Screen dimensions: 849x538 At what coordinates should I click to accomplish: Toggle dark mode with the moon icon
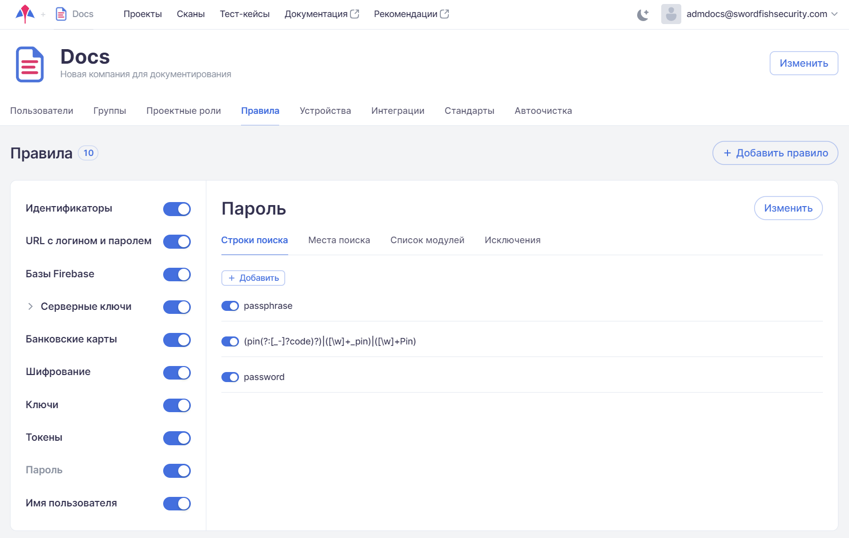(643, 15)
